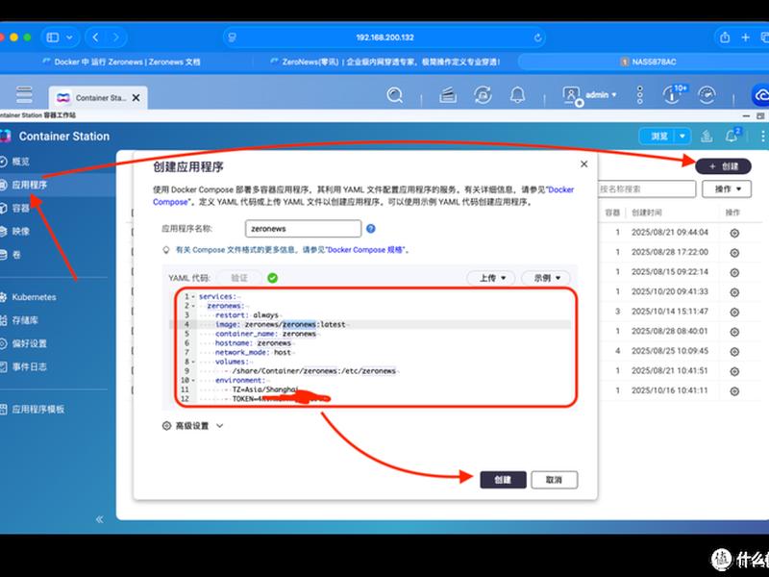Screen dimensions: 769x577
Task: Collapse the environment fold arrow on line 10
Action: (x=193, y=381)
